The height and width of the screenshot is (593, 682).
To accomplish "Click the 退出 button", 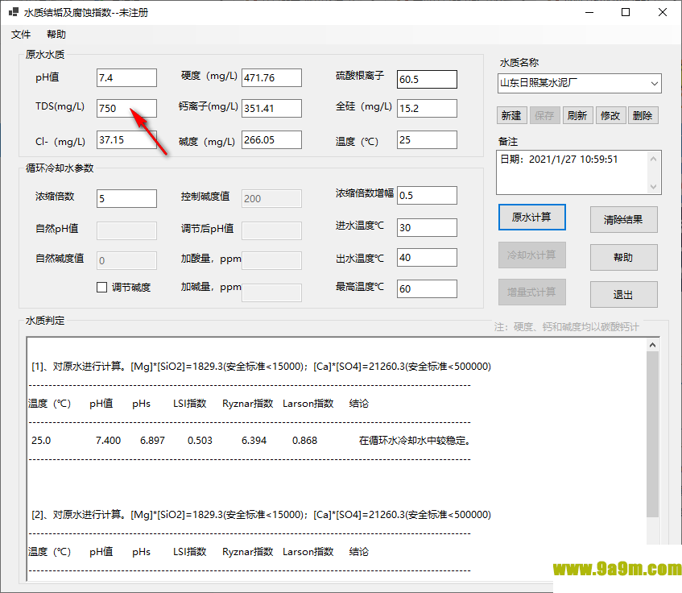I will (x=623, y=295).
